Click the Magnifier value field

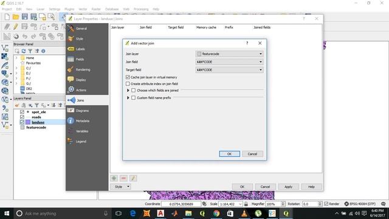coord(273,204)
